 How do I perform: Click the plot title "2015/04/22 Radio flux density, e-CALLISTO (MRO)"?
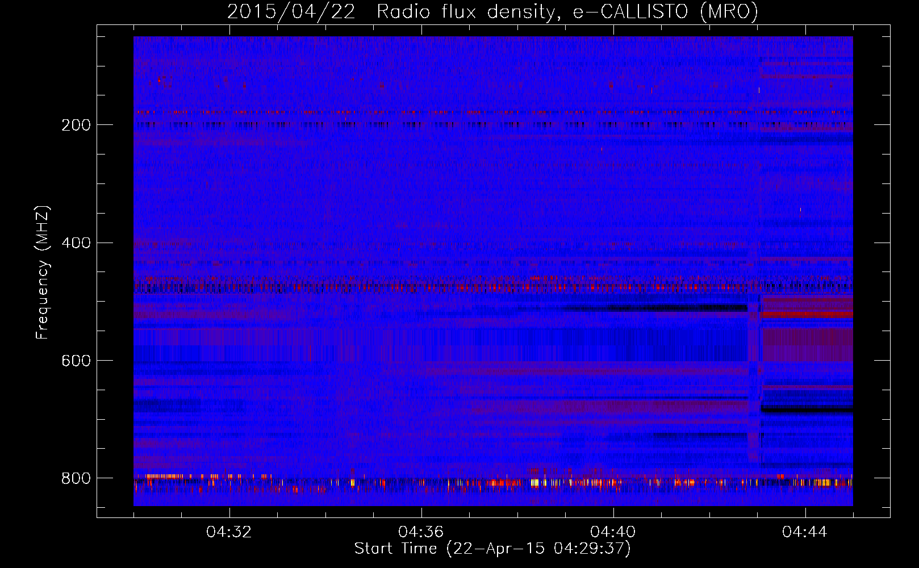coord(492,11)
